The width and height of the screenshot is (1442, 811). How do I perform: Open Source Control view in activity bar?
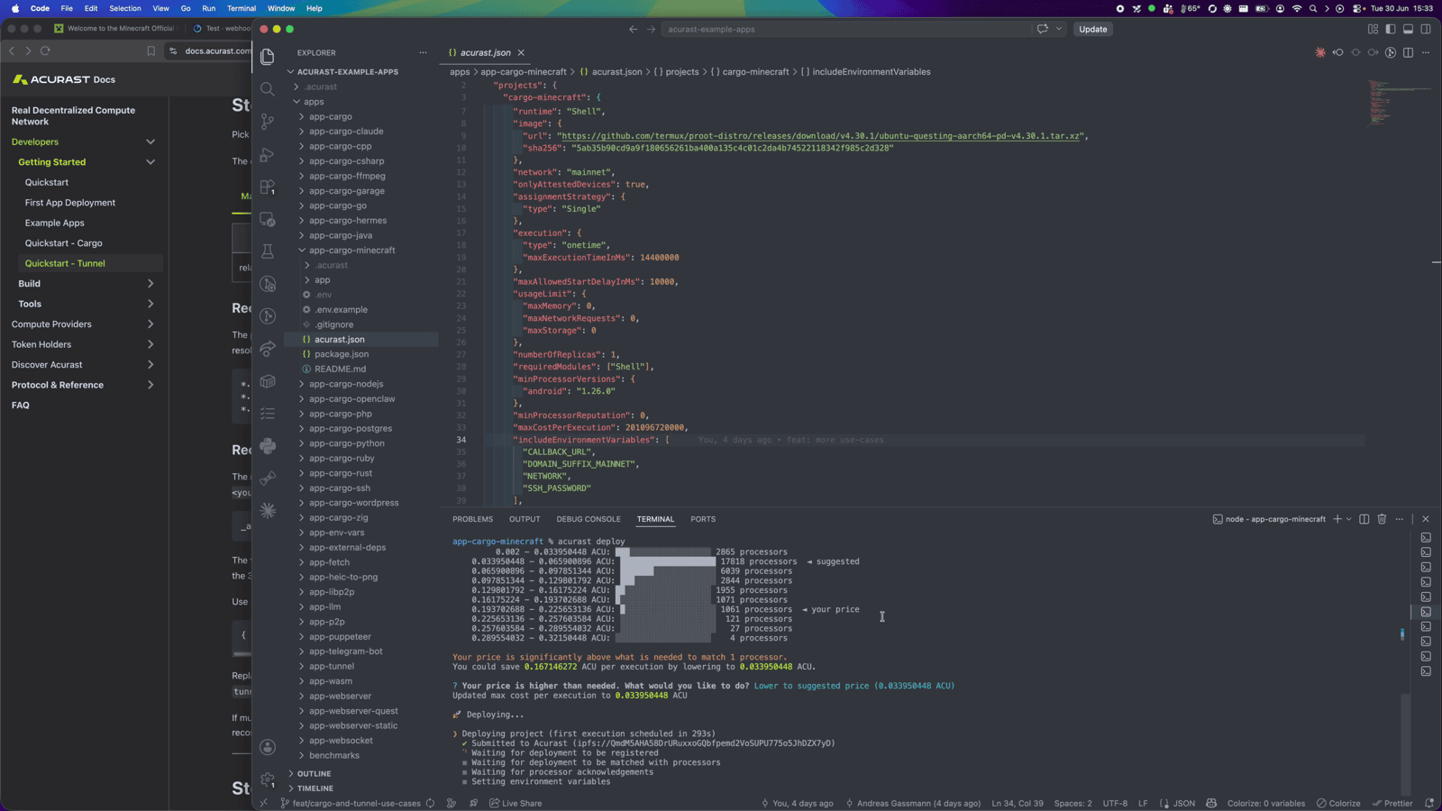click(268, 122)
